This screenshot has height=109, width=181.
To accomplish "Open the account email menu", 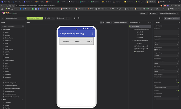I will pos(169,13).
